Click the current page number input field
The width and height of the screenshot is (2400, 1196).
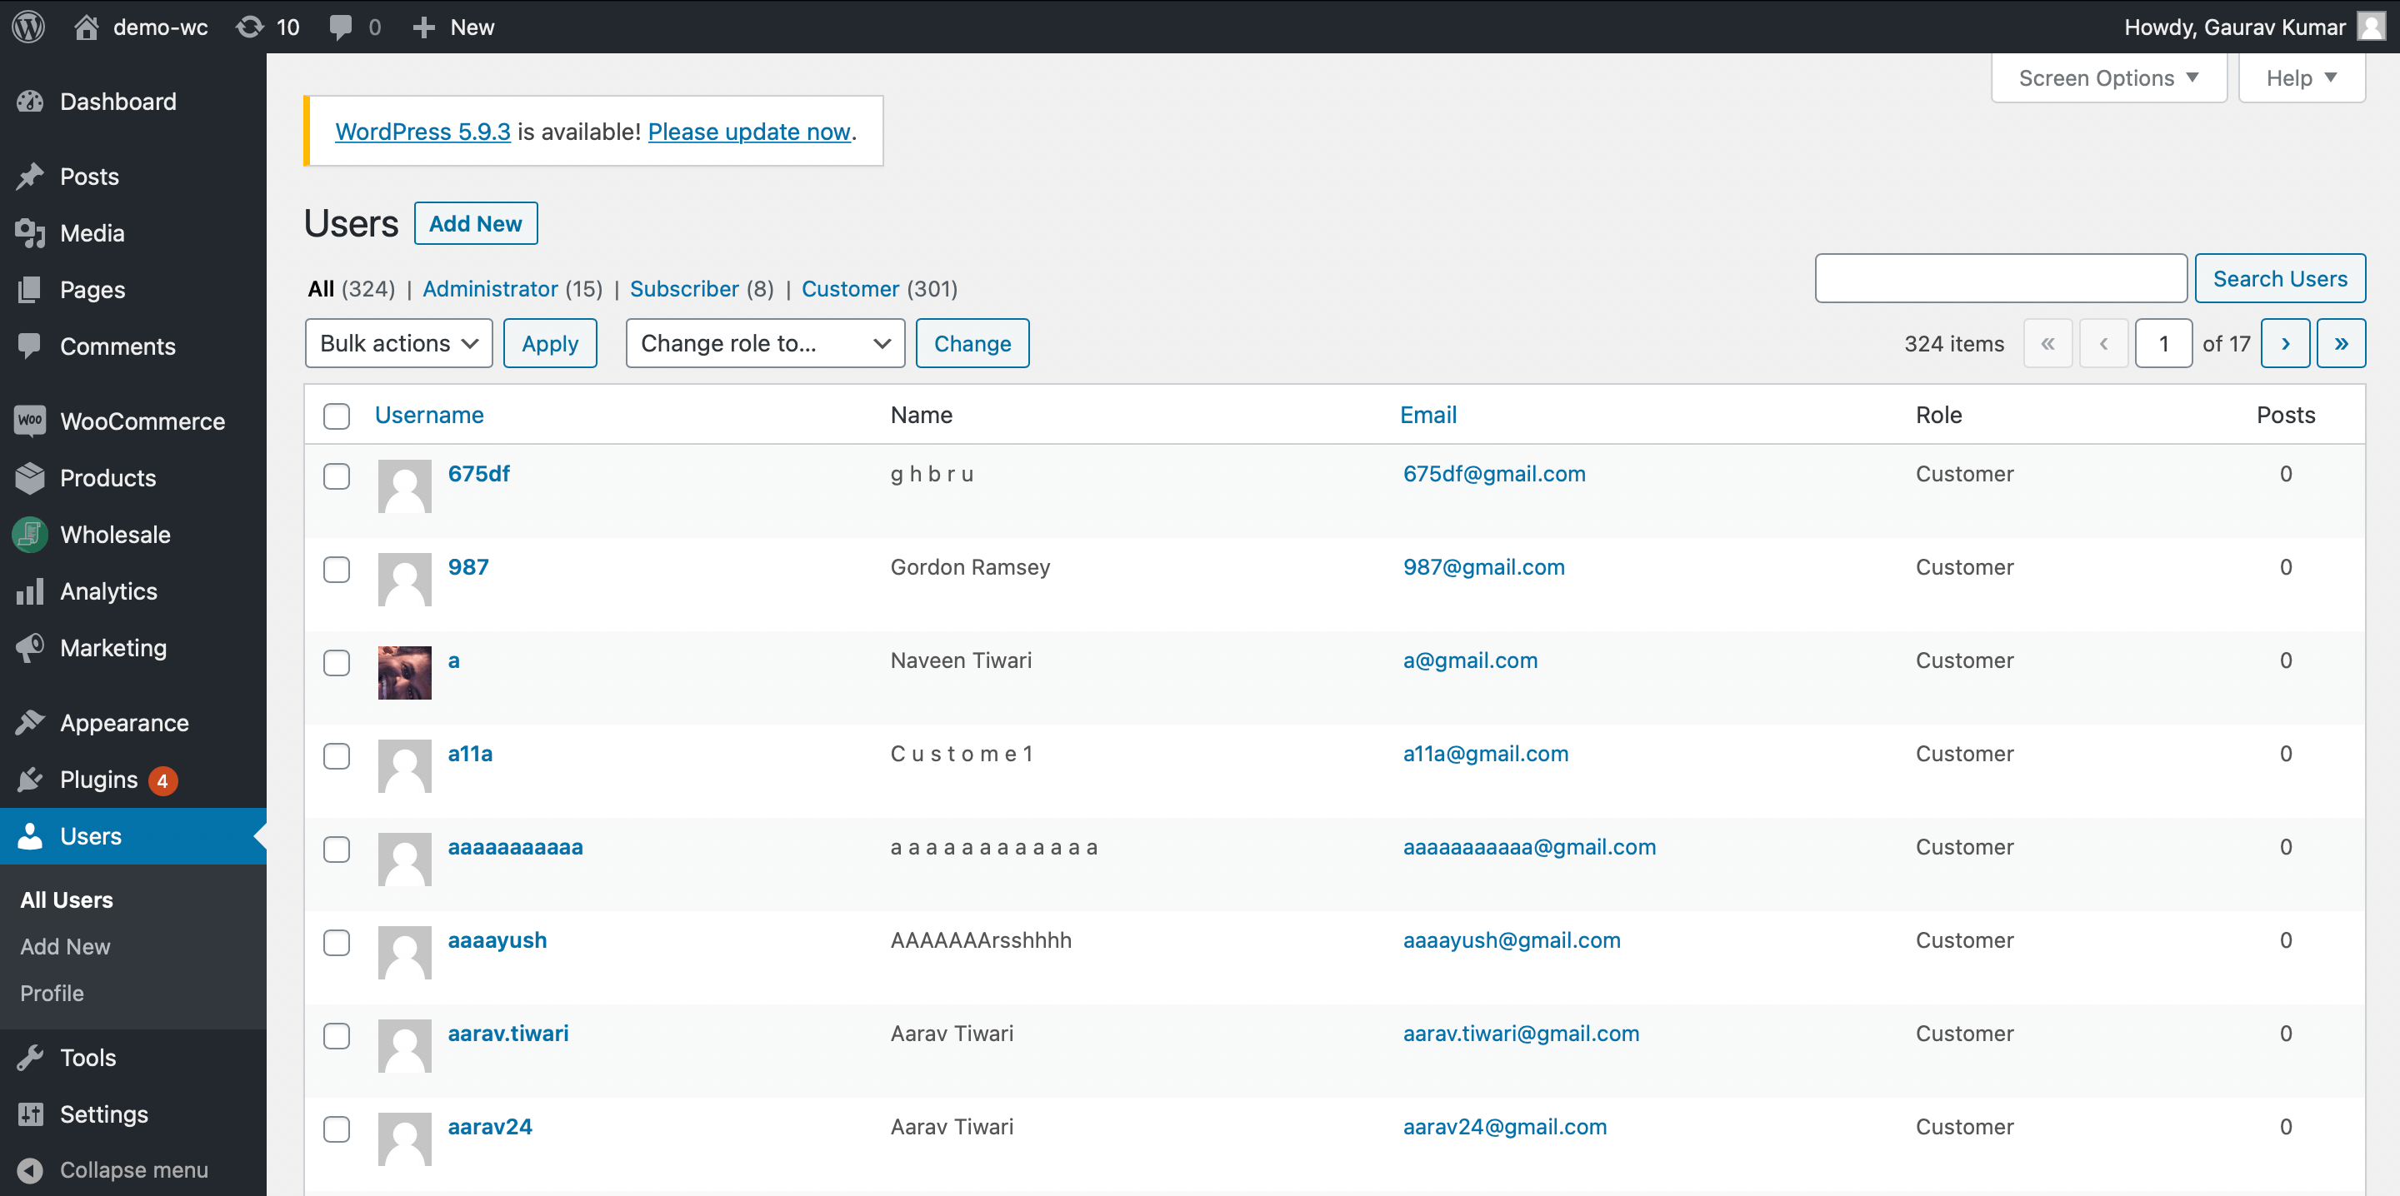pos(2163,343)
